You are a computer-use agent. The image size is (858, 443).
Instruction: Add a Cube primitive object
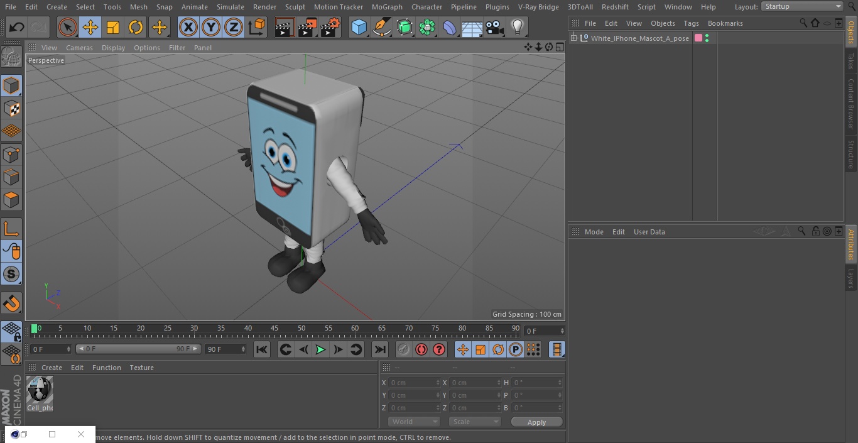pyautogui.click(x=359, y=27)
